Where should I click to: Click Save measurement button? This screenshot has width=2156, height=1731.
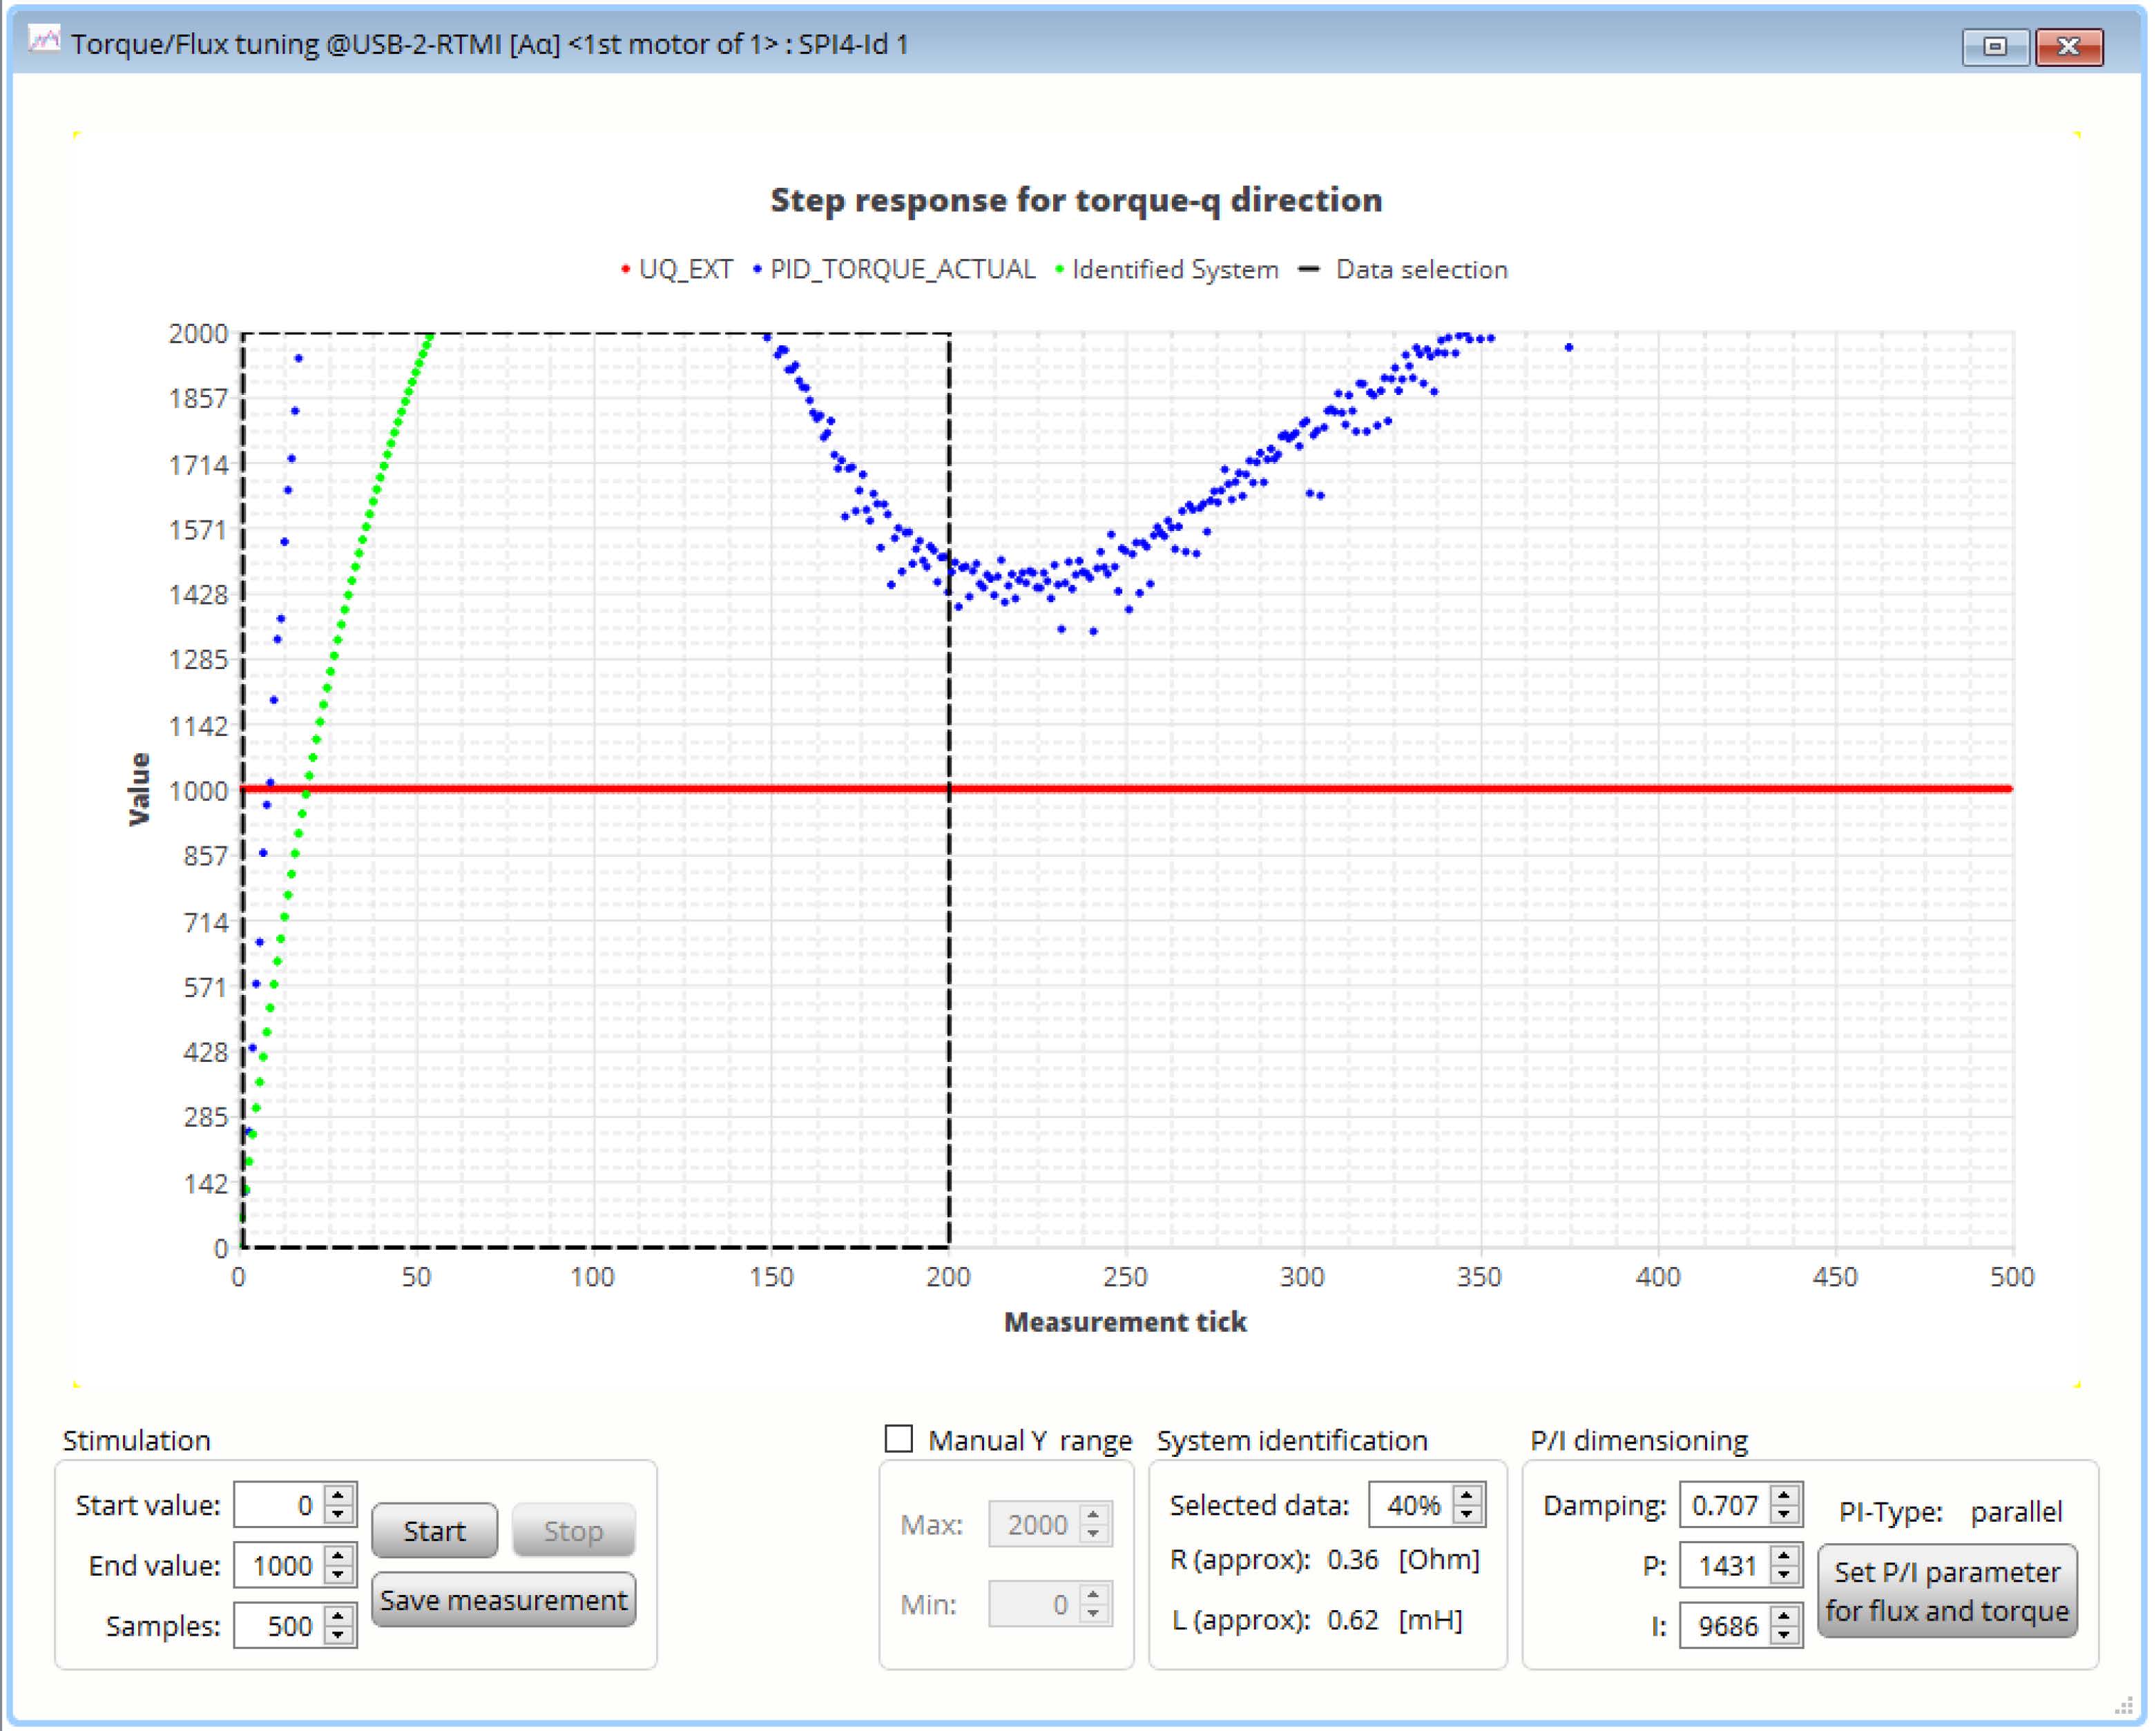504,1600
